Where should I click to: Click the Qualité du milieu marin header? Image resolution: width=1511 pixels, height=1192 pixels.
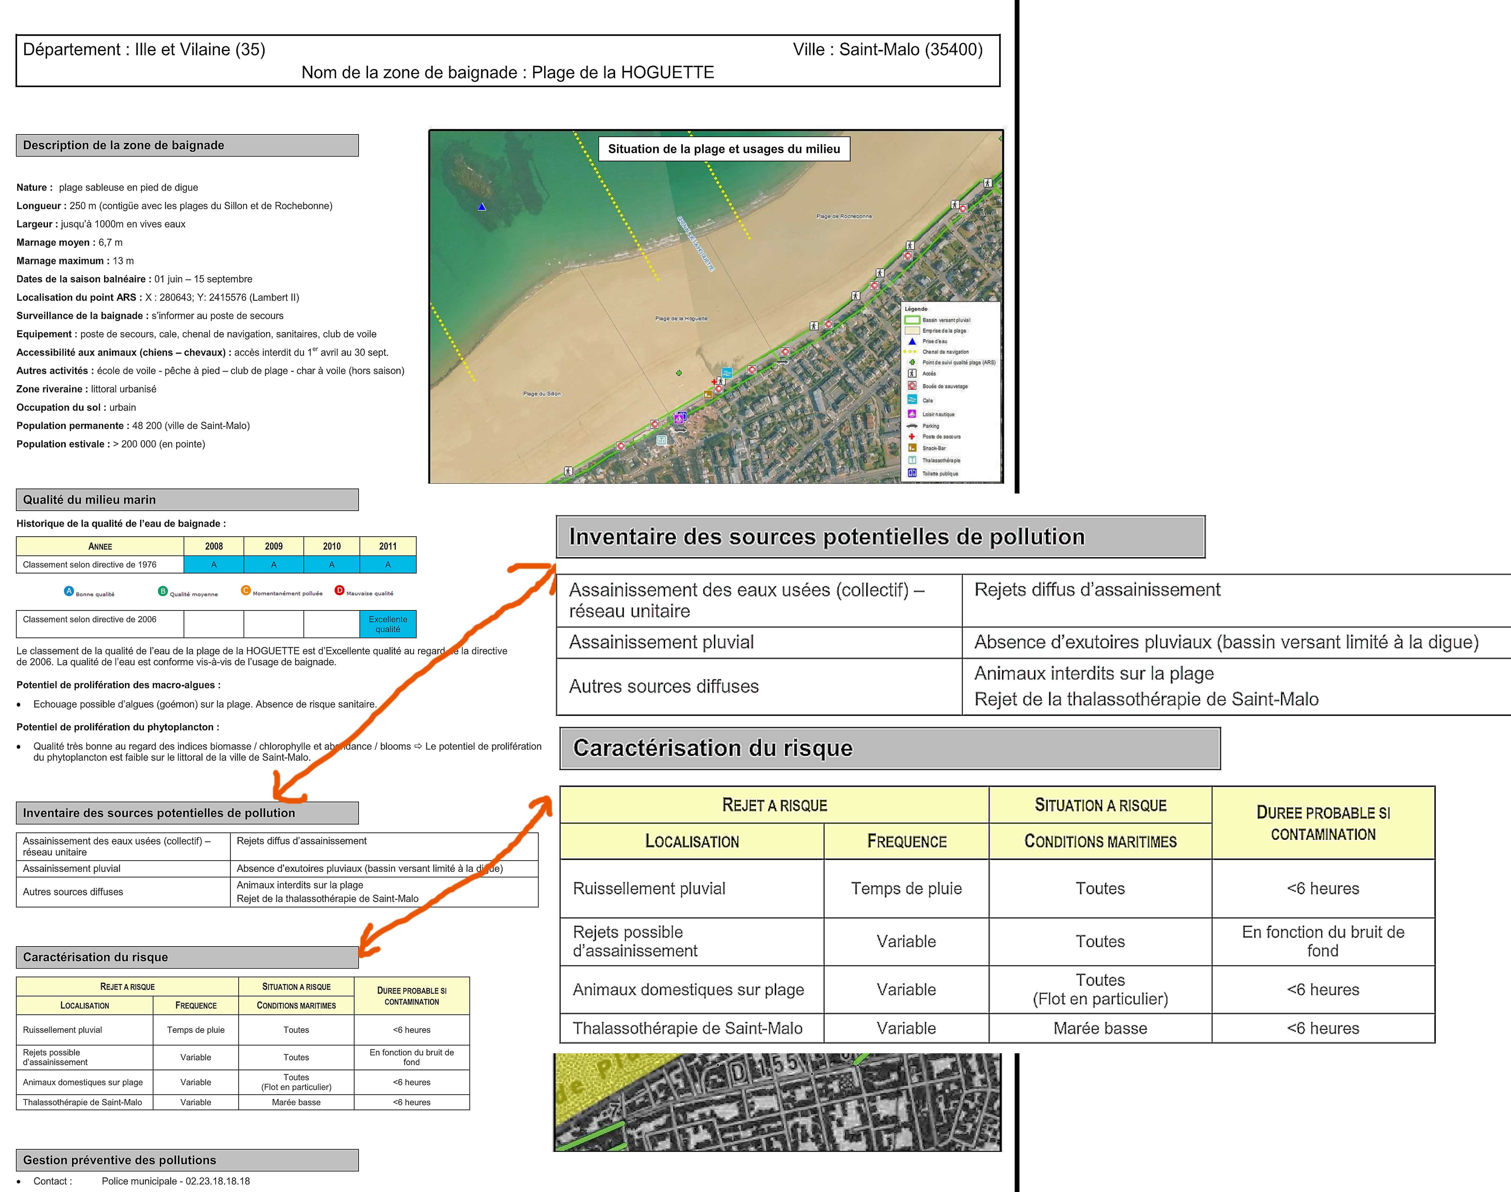click(187, 500)
